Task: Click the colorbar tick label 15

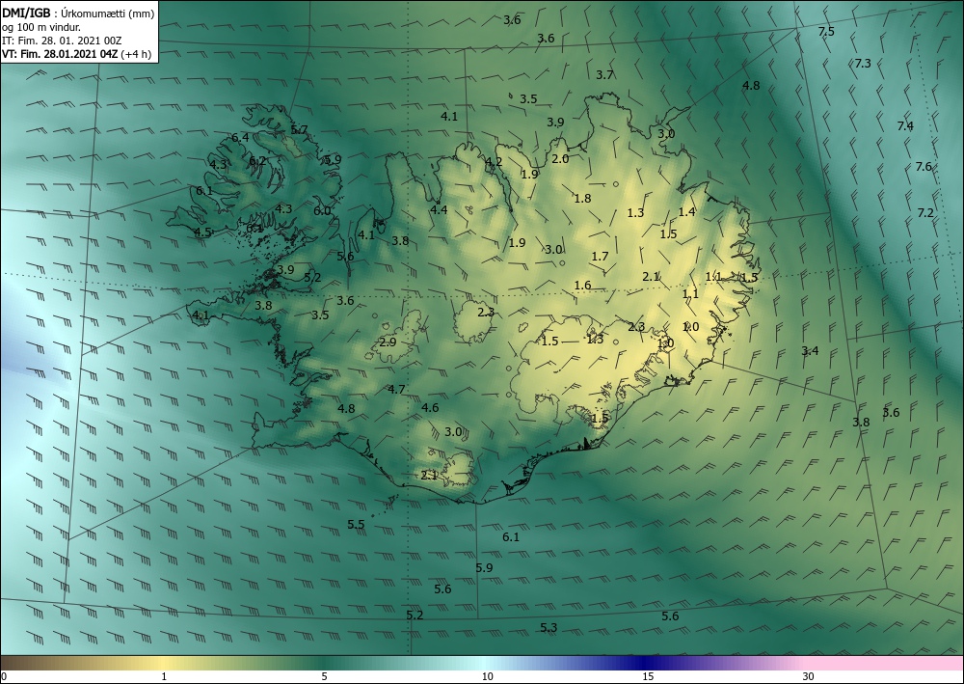Action: tap(648, 676)
